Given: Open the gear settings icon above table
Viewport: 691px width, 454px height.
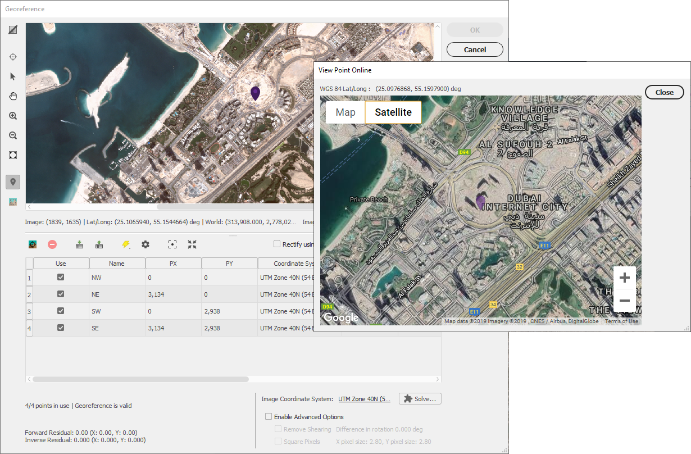Looking at the screenshot, I should (x=146, y=244).
